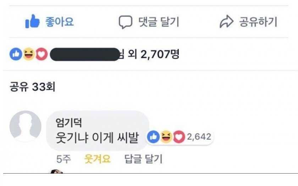298x186 pixels.
Task: Click the laughing emoji in post reaction summary
Action: coord(28,54)
